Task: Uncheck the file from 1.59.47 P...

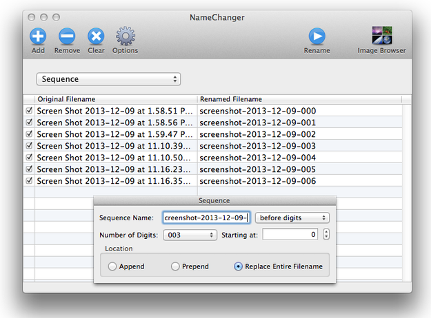Action: 29,134
